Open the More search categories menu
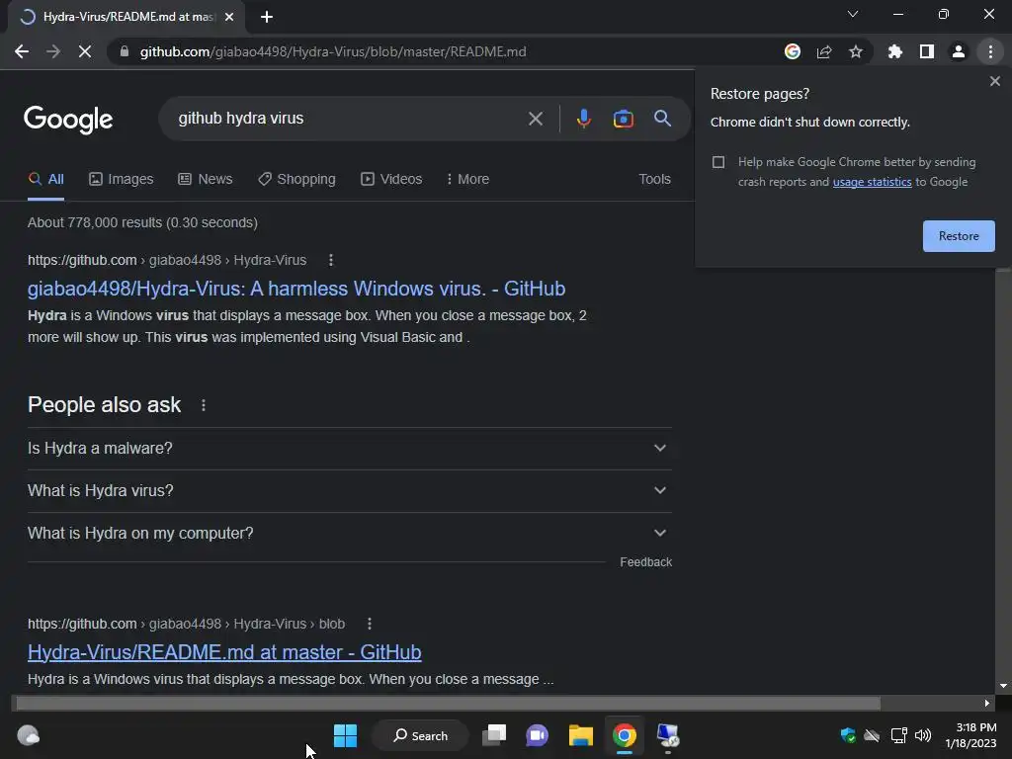This screenshot has width=1012, height=759. click(467, 180)
